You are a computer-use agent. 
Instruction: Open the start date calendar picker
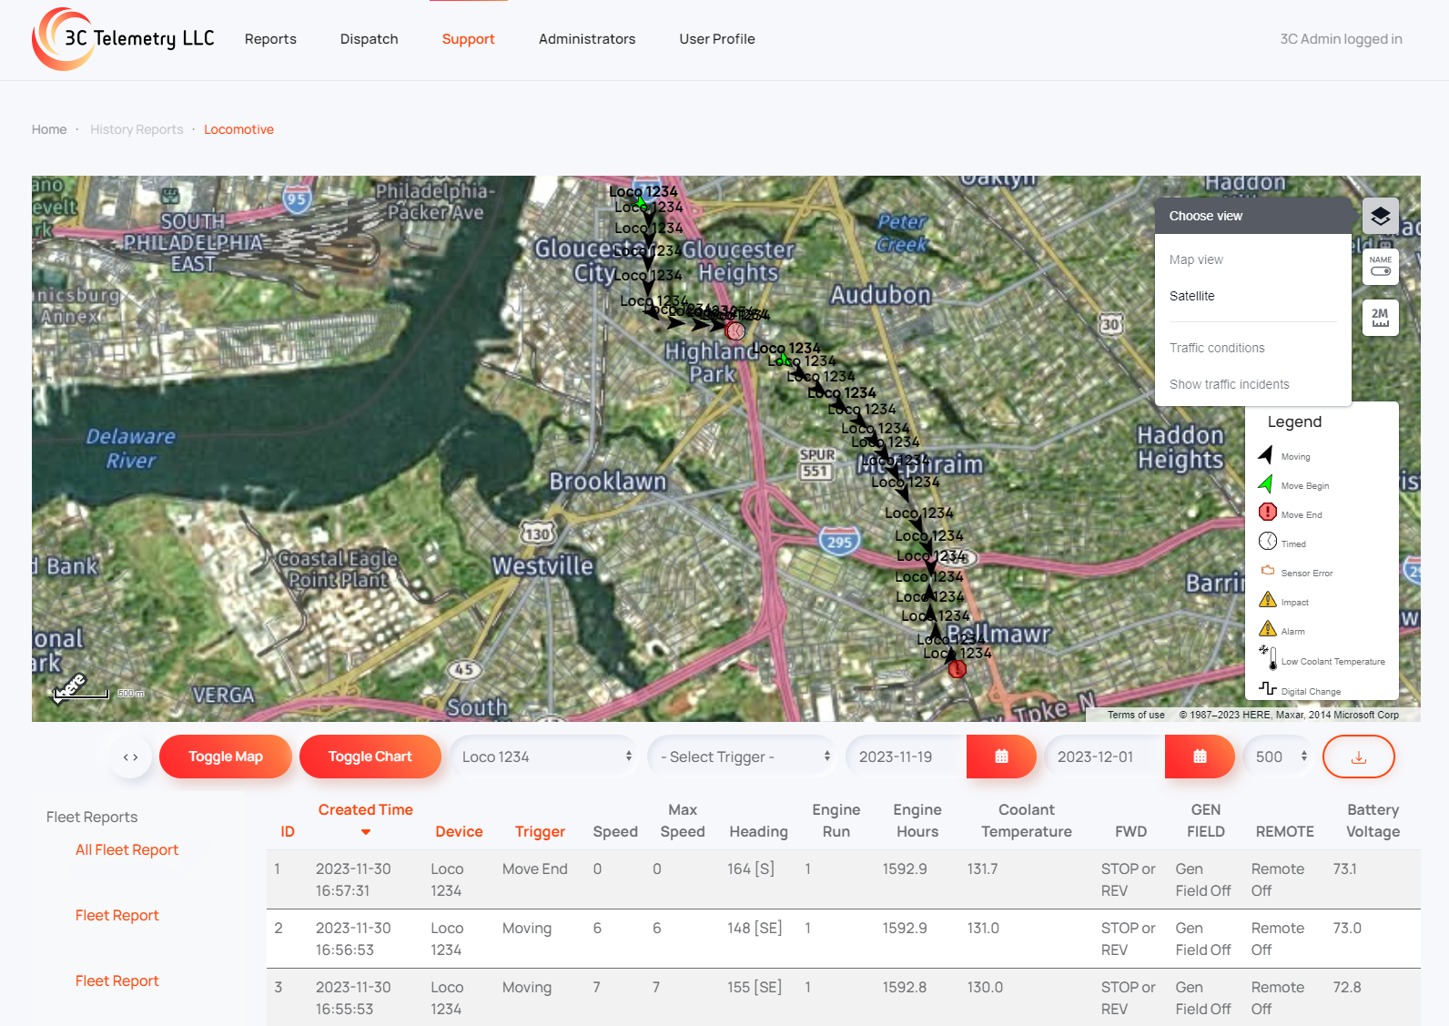point(1001,757)
